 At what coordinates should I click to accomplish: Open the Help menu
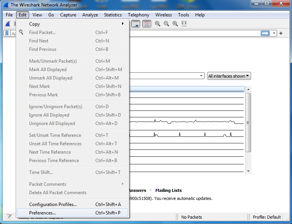(x=200, y=15)
